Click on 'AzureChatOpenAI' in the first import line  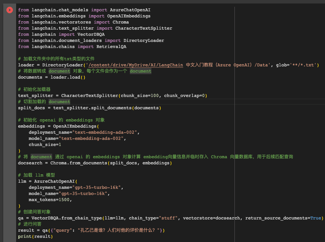pyautogui.click(x=130, y=10)
